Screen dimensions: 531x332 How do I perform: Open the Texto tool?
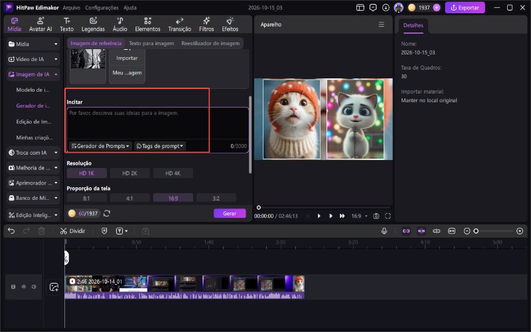67,25
